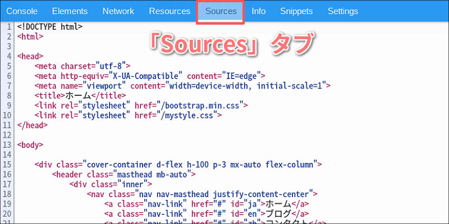The image size is (449, 224).
Task: Click the nav-link line with id="en" ブログ
Action: 207,214
